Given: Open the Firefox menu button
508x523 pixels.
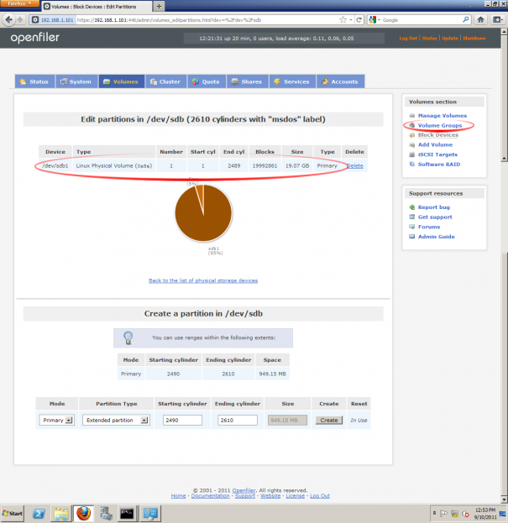Looking at the screenshot, I should tap(19, 3).
